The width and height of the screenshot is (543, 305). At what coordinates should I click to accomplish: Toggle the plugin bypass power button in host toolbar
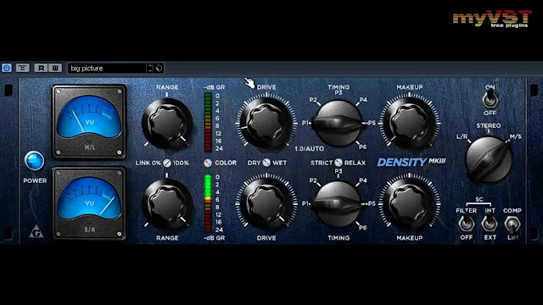(7, 68)
